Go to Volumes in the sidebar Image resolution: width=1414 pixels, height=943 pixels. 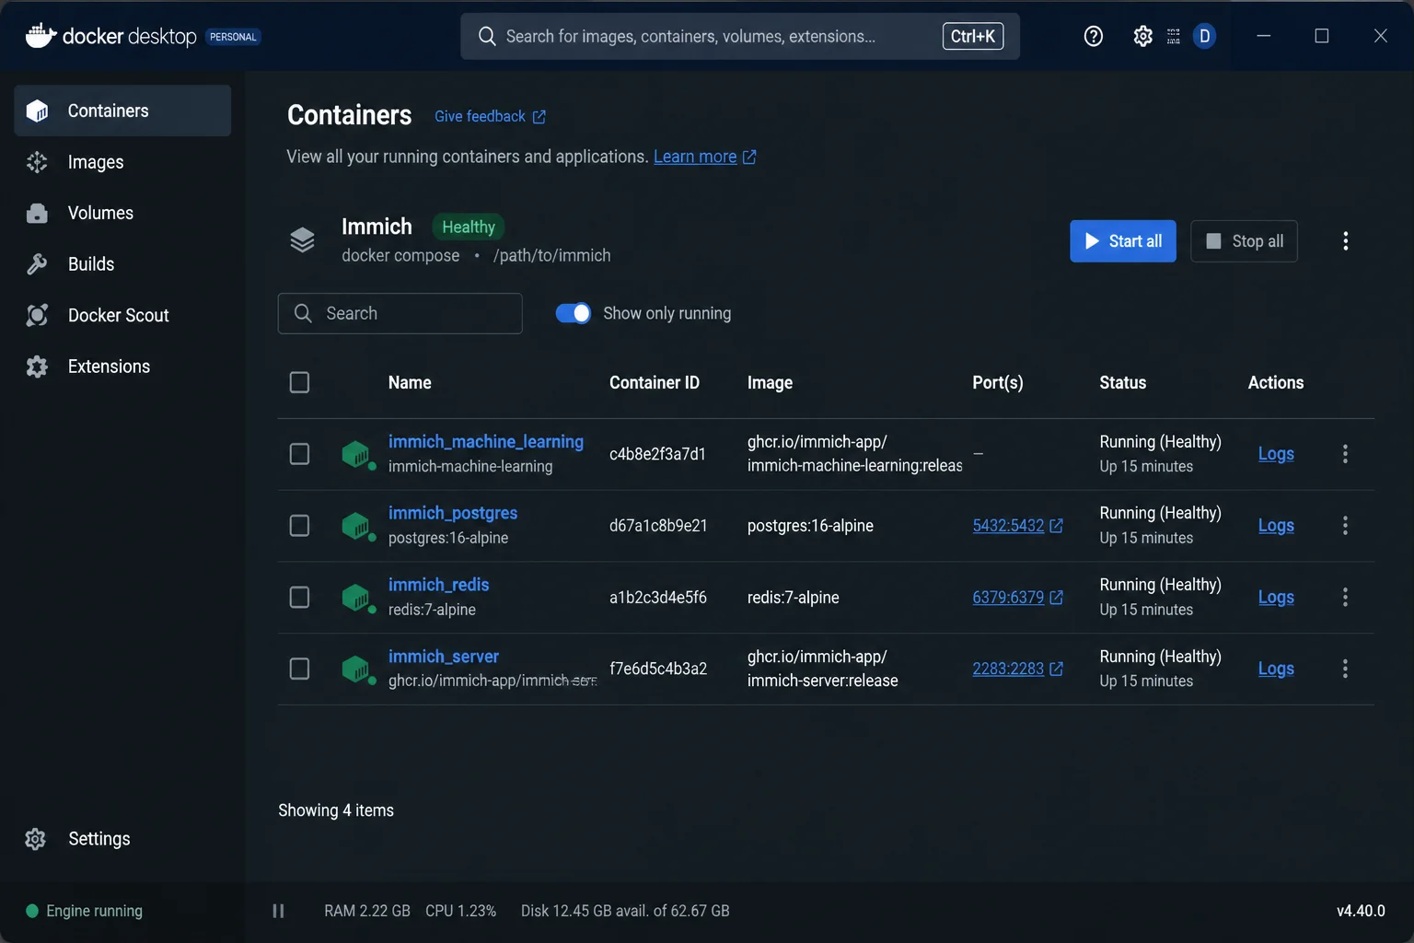click(x=122, y=213)
